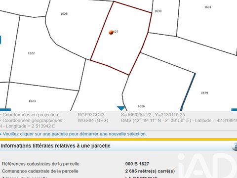Select parcel 1679 on the map
Screen dimensions: 237x178
204,93
